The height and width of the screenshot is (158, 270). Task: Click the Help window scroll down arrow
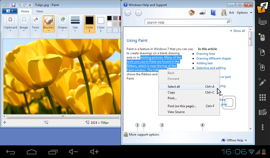click(250, 129)
